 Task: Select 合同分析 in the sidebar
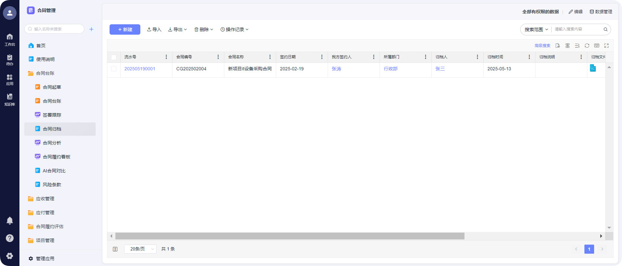pyautogui.click(x=52, y=143)
